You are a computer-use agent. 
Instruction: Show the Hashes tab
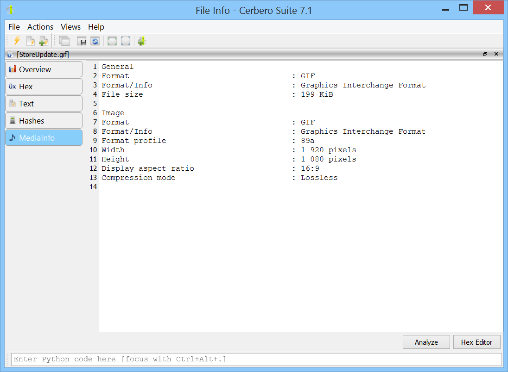pyautogui.click(x=44, y=121)
